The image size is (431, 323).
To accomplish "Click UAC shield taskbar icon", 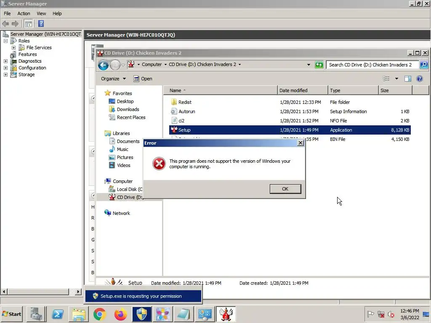I will (141, 314).
